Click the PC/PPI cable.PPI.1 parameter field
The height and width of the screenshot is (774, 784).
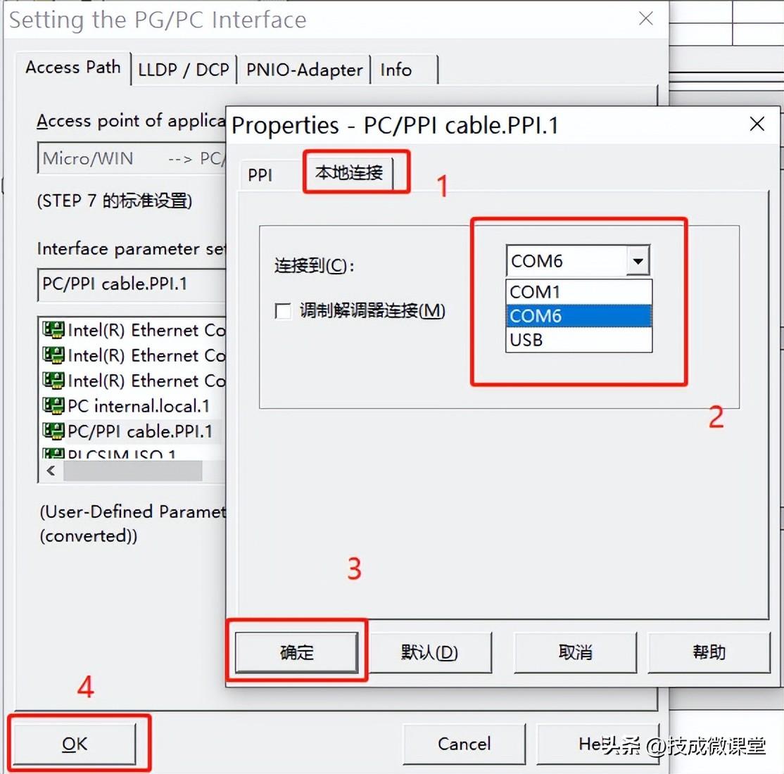point(132,284)
